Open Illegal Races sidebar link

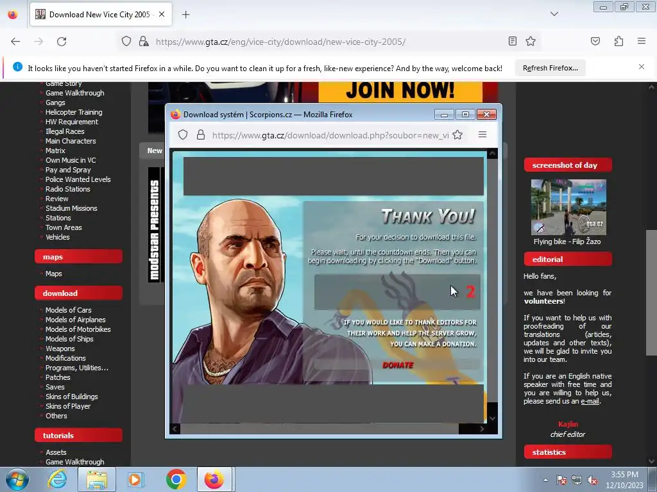(65, 131)
